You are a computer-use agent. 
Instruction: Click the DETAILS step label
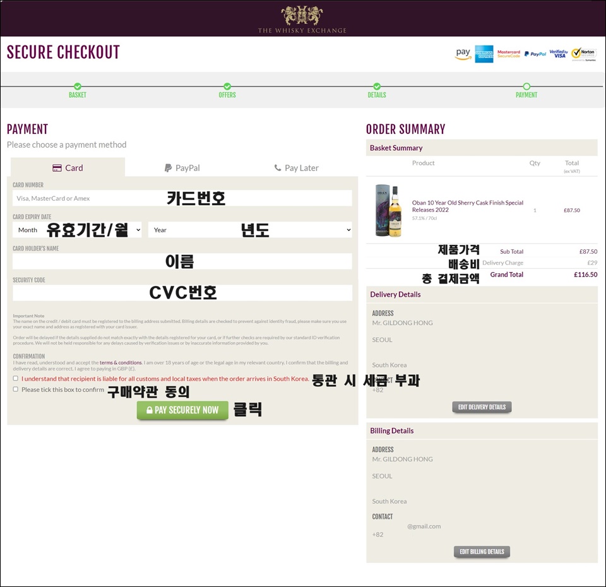pyautogui.click(x=377, y=95)
